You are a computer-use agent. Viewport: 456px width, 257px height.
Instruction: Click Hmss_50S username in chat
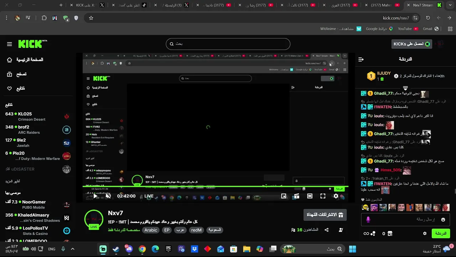click(x=391, y=170)
